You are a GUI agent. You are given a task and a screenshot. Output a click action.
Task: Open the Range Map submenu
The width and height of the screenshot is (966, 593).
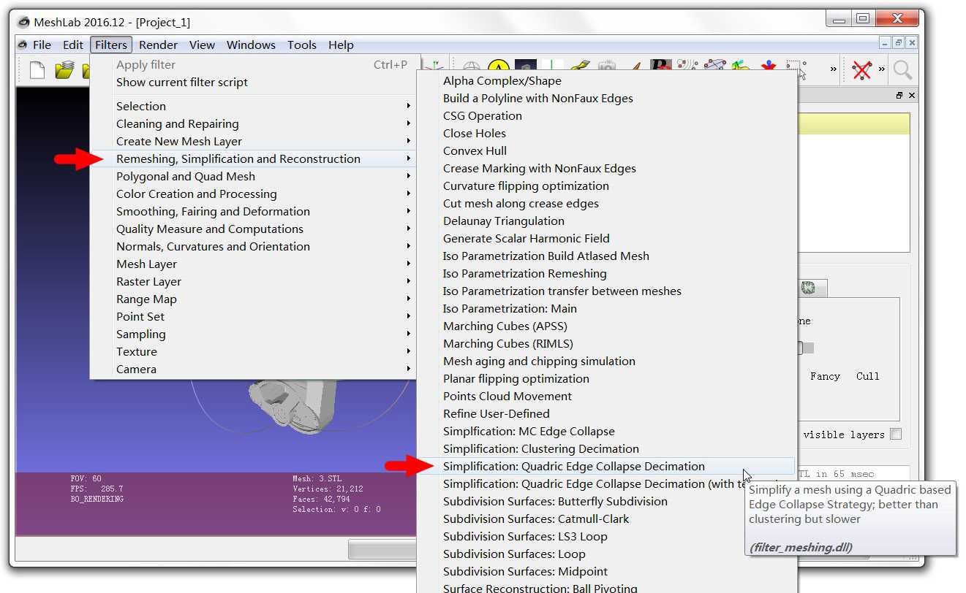pyautogui.click(x=253, y=299)
